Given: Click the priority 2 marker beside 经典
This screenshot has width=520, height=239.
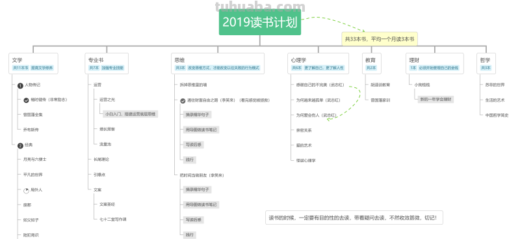Looking at the screenshot, I should click(x=20, y=146).
